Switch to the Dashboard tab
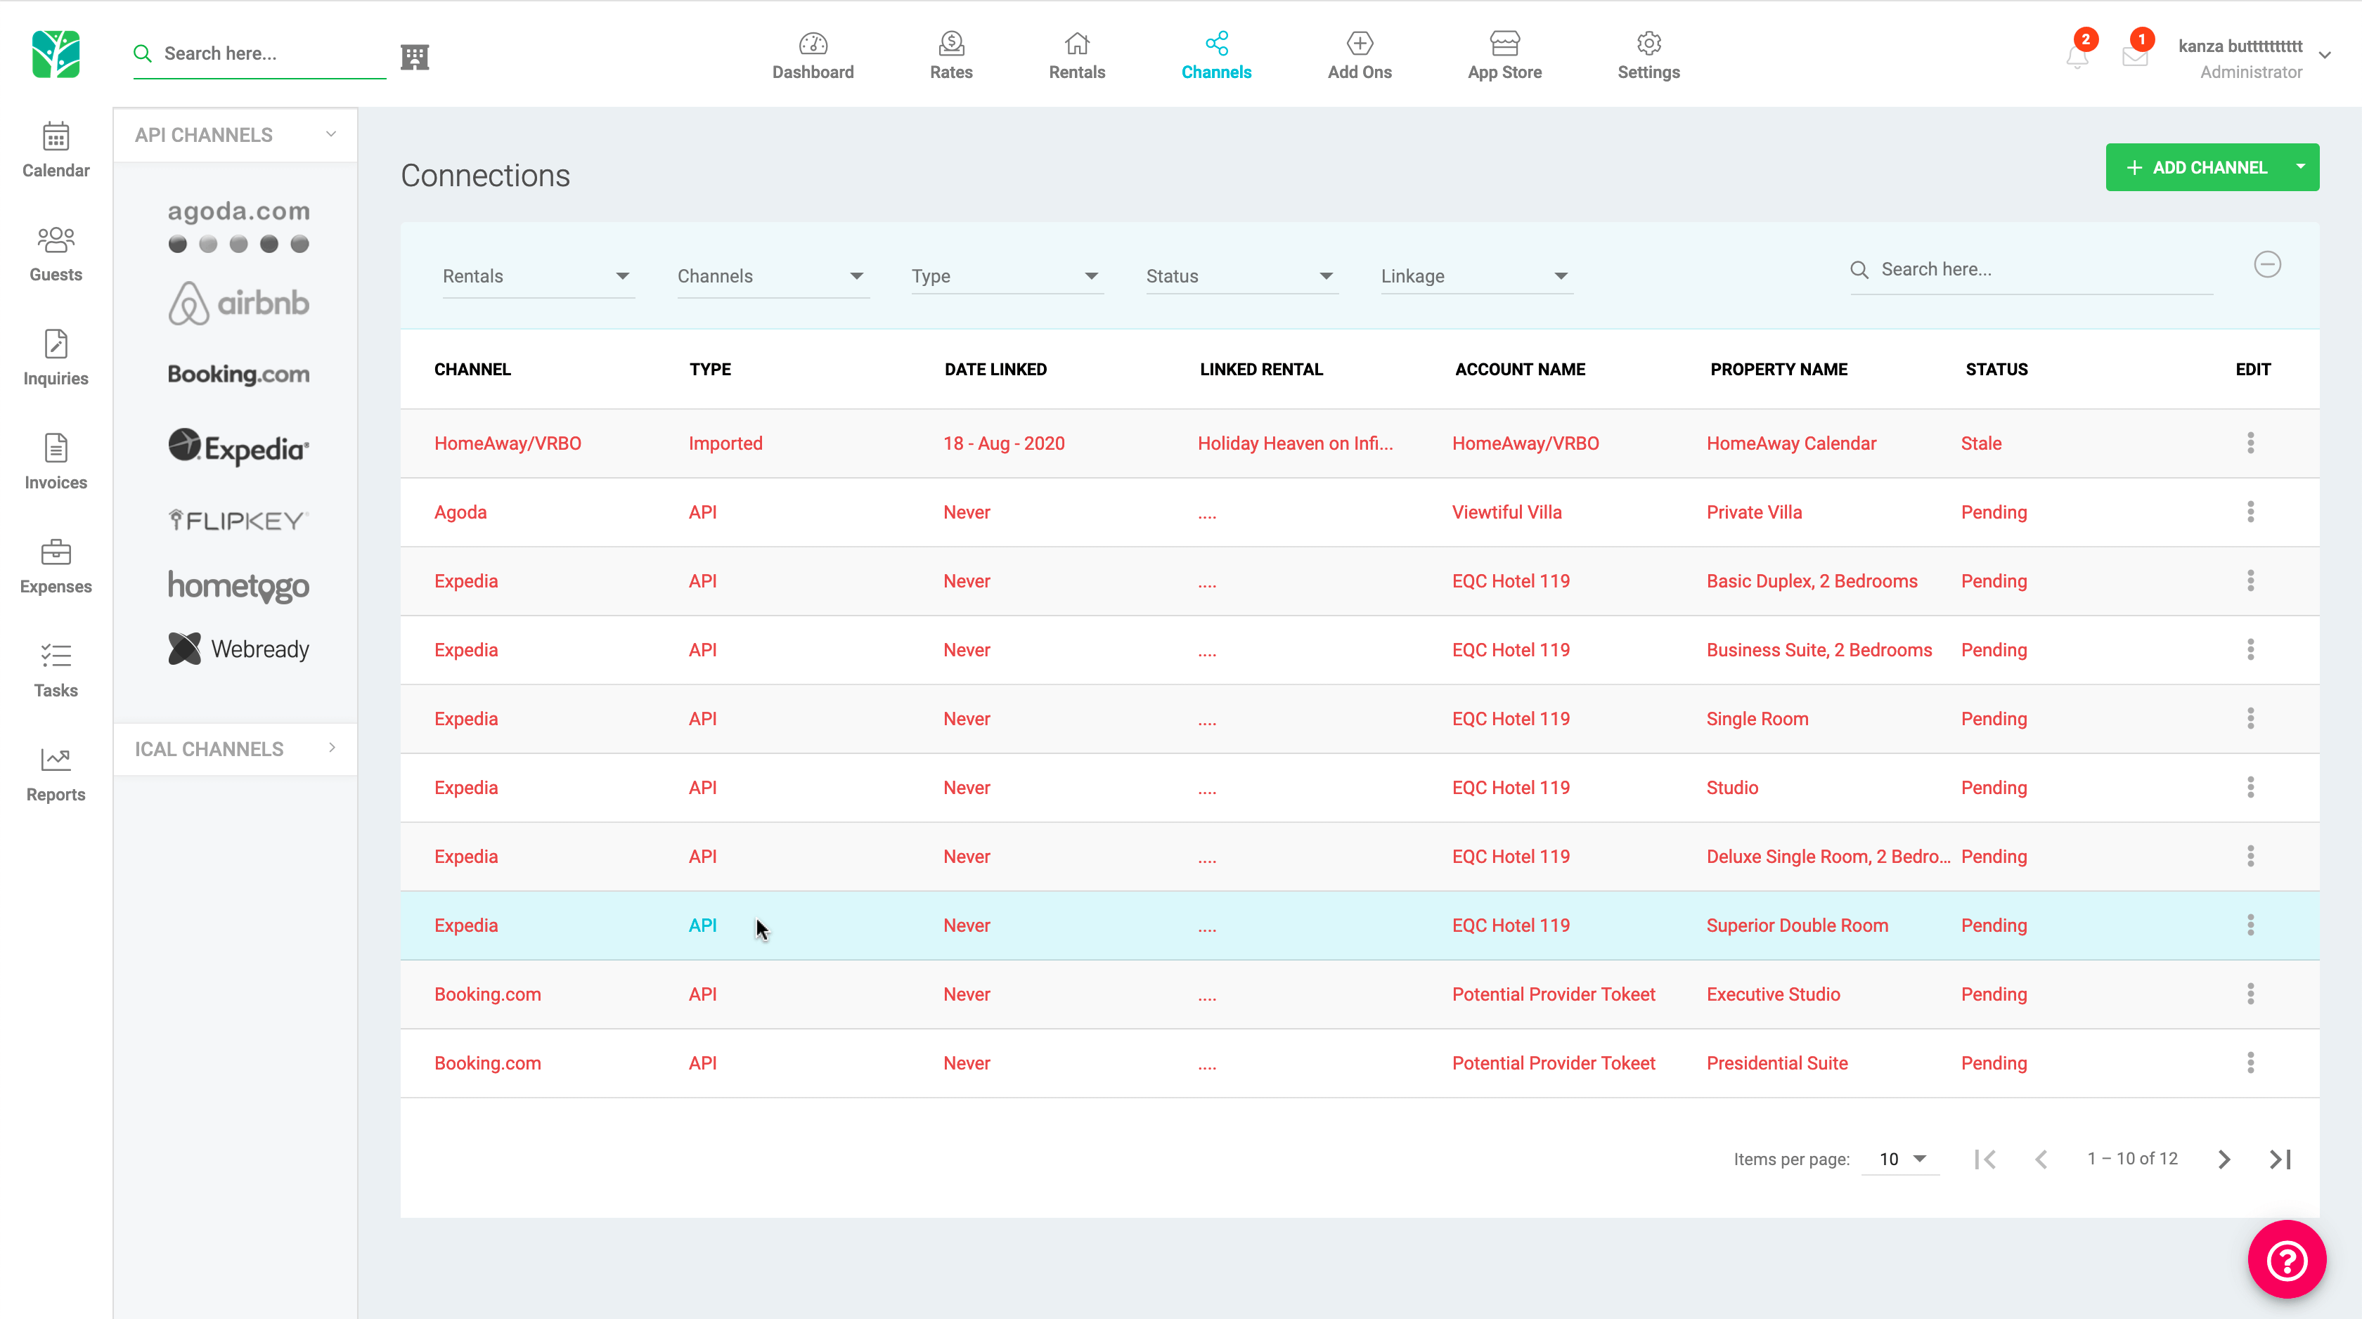The image size is (2362, 1319). [813, 55]
